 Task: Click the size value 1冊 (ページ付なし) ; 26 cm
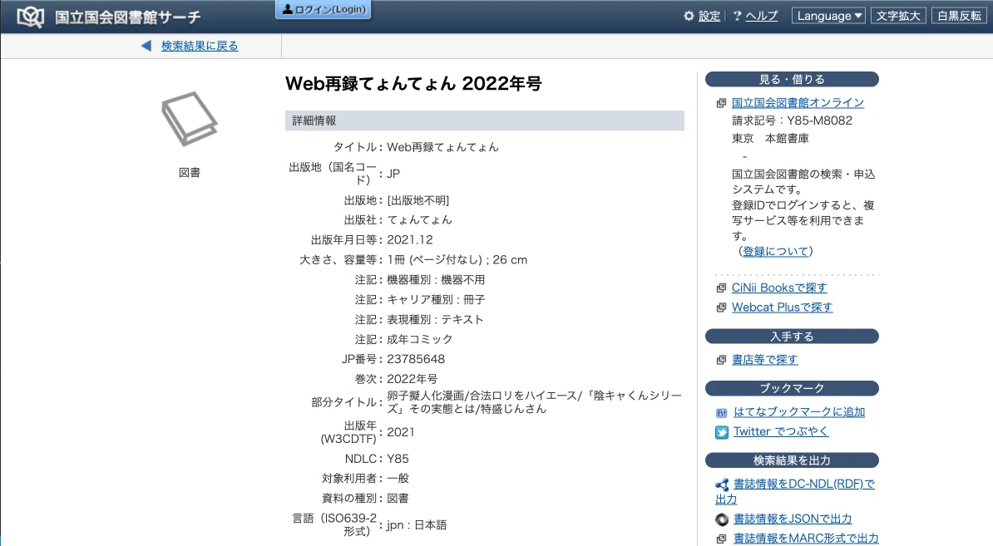(457, 260)
